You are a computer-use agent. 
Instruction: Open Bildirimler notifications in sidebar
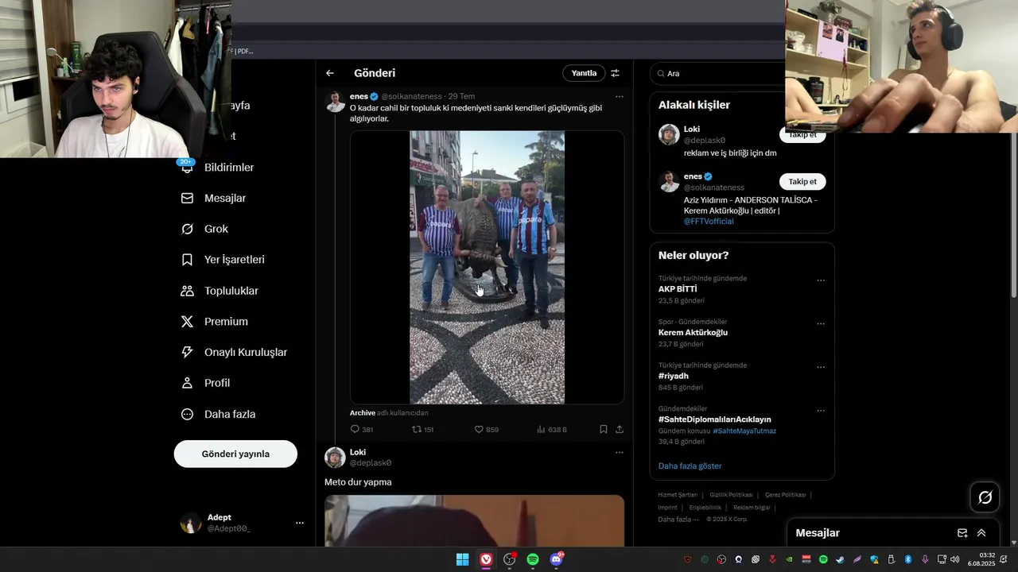pyautogui.click(x=218, y=168)
